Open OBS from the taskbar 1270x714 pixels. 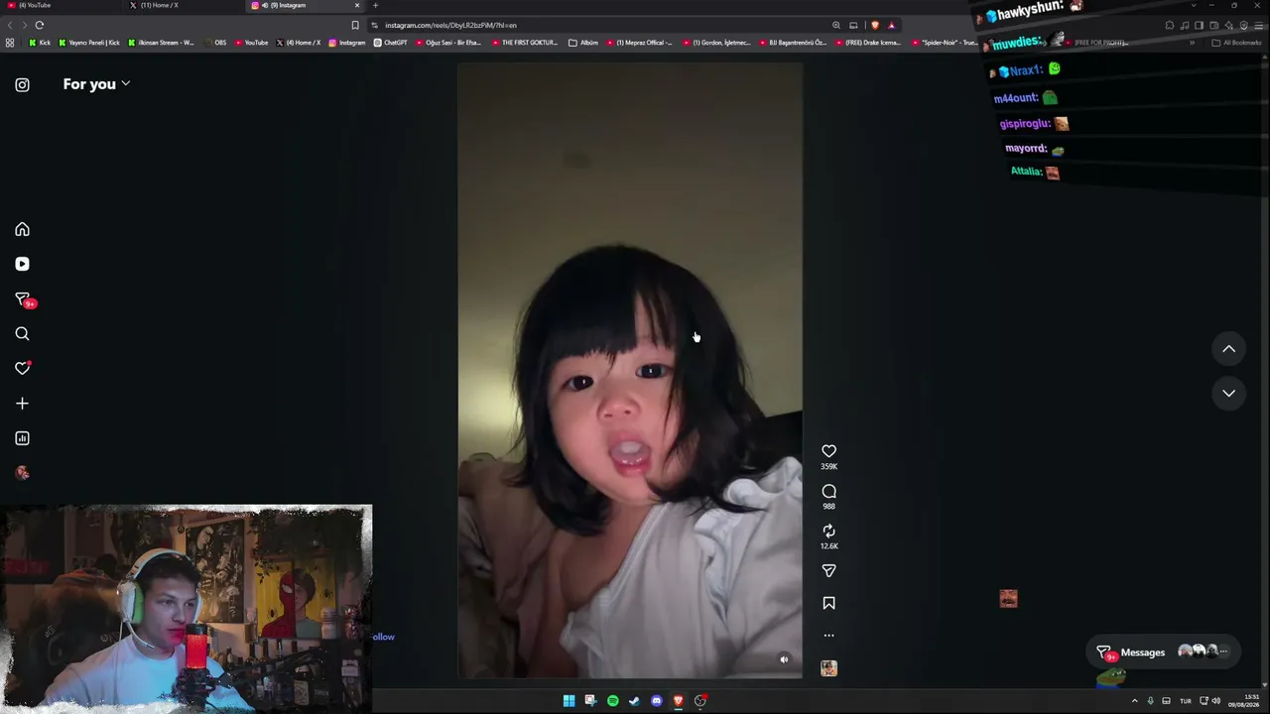[699, 701]
